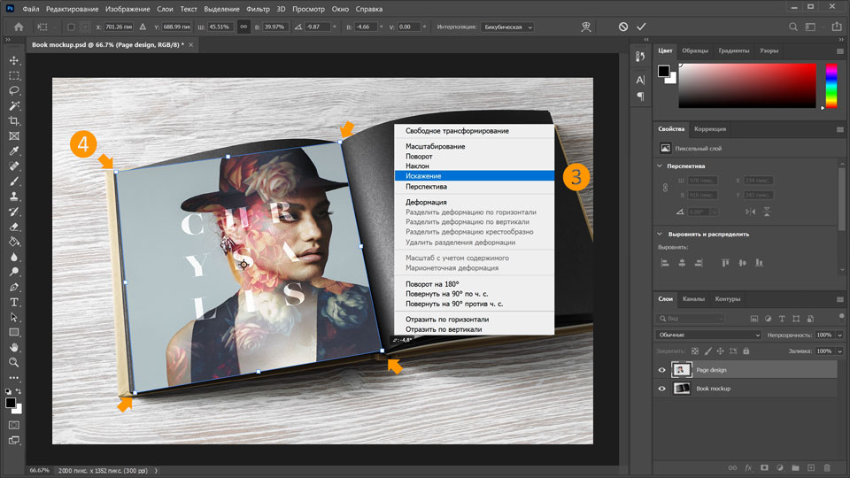Select the Crop tool
The image size is (850, 478).
[14, 120]
